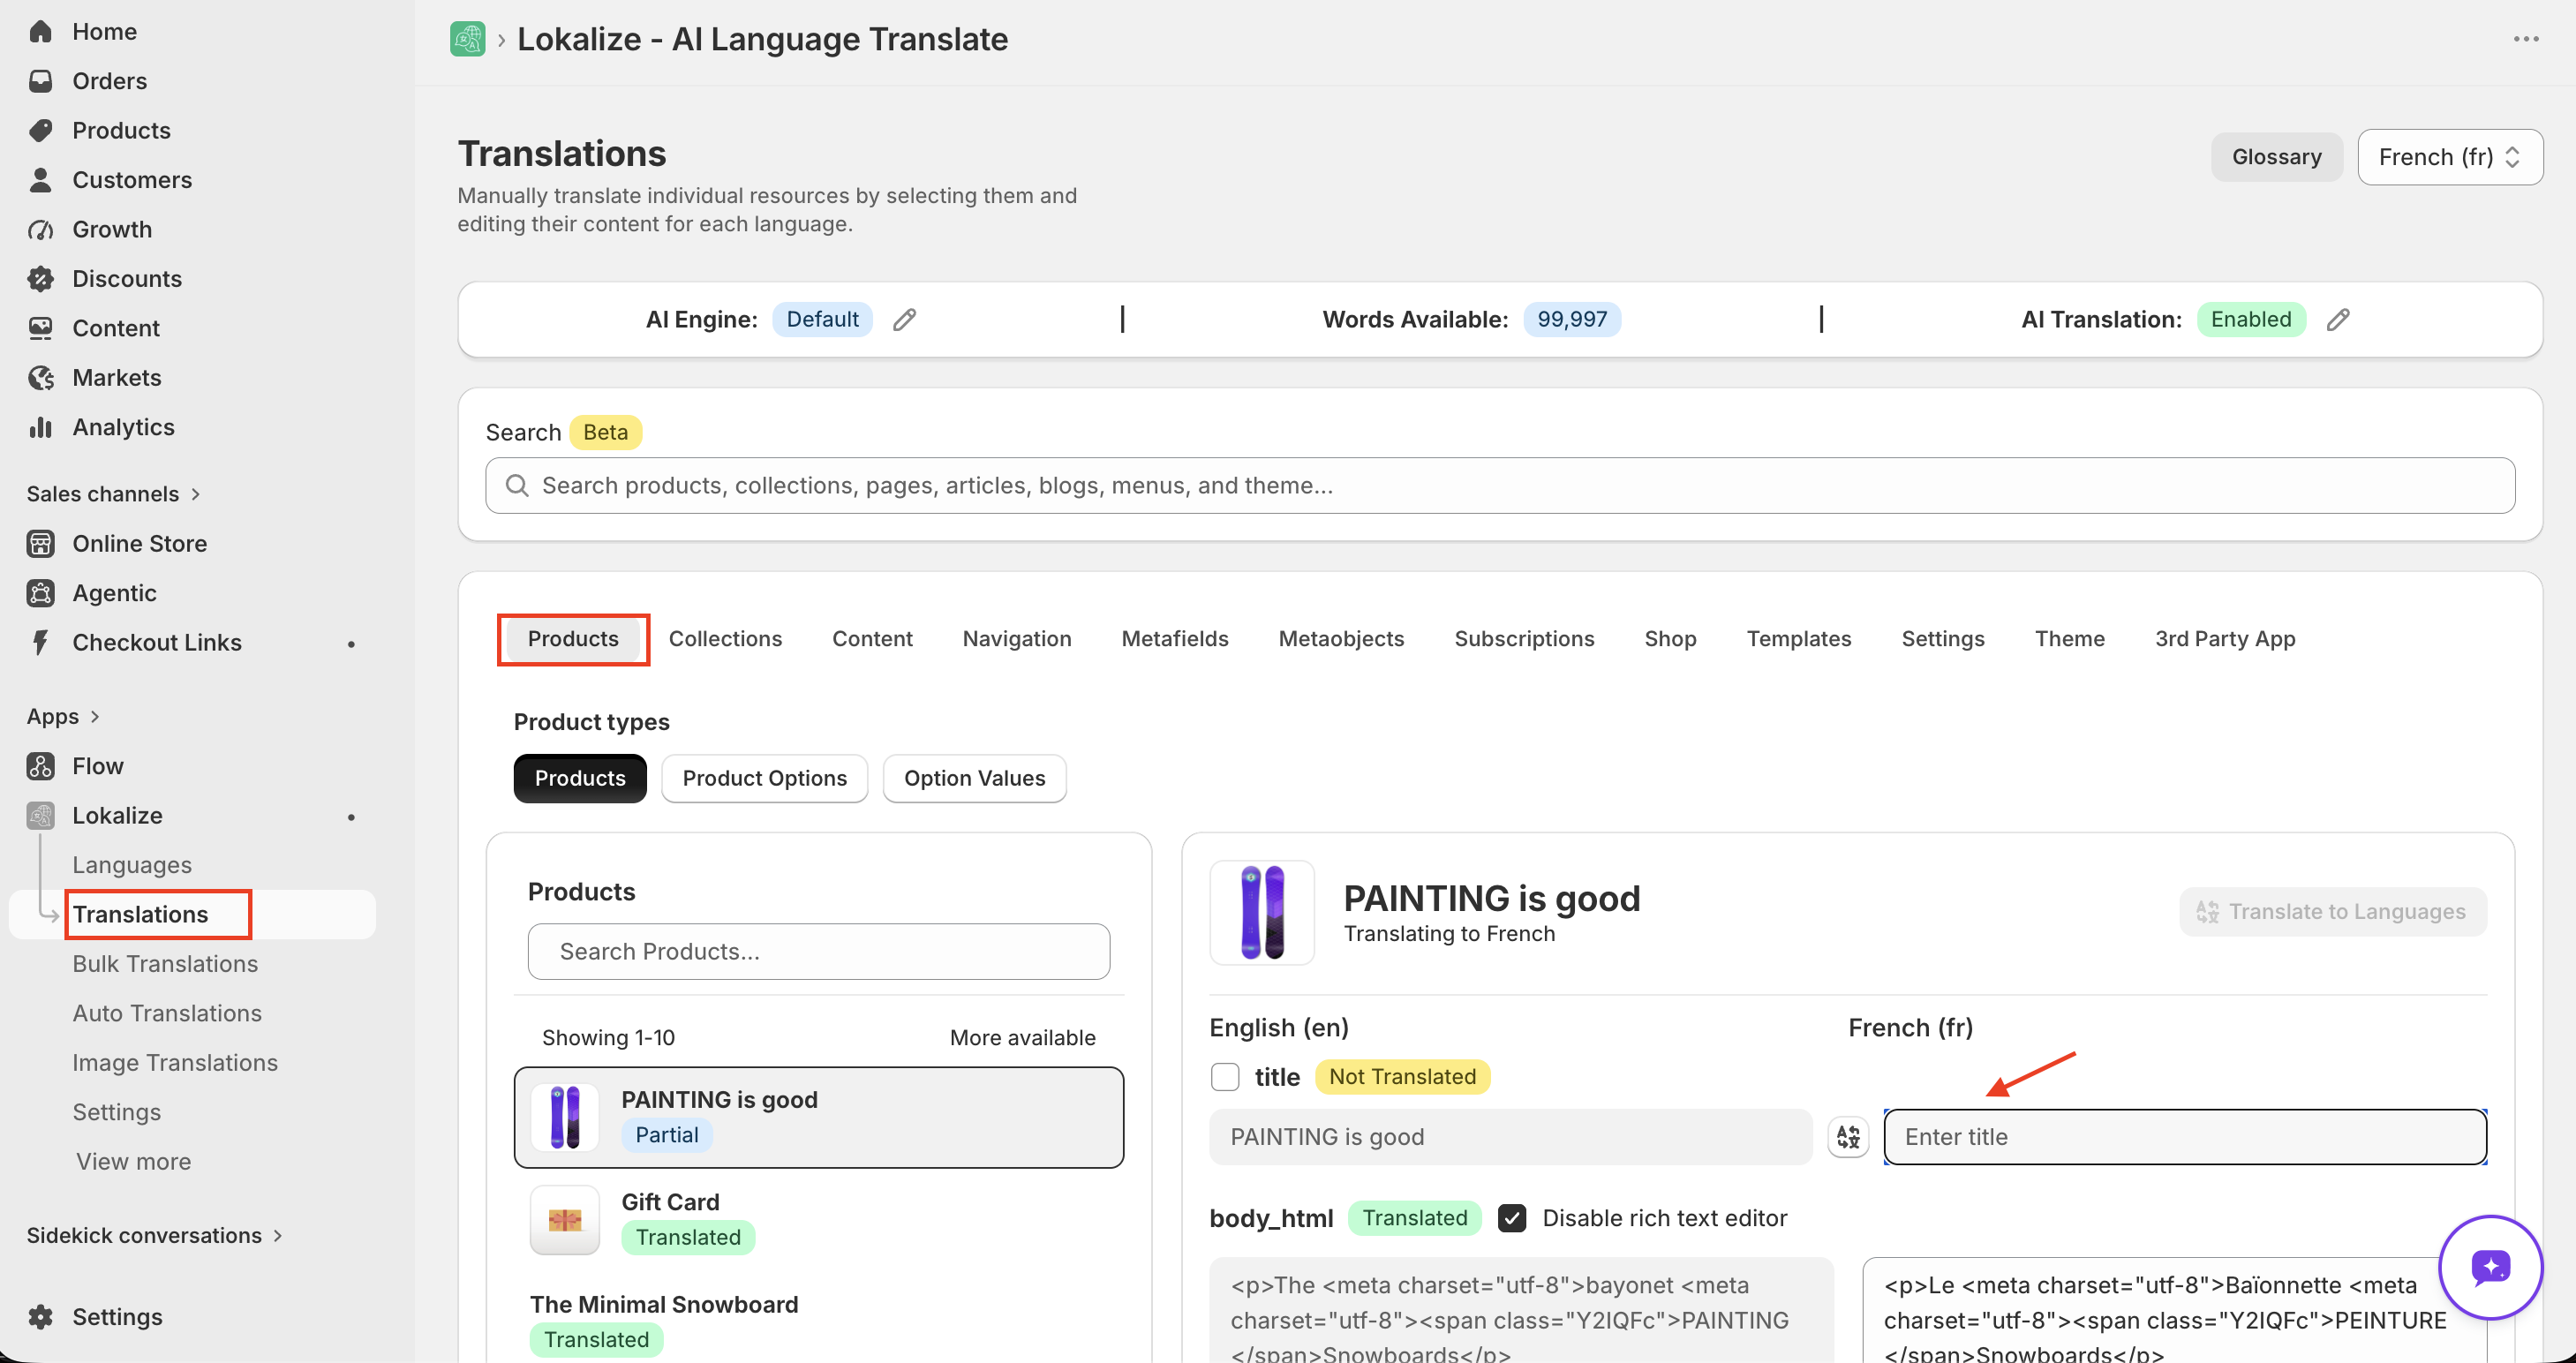Viewport: 2576px width, 1363px height.
Task: Select the Metaobjects tab
Action: click(x=1341, y=639)
